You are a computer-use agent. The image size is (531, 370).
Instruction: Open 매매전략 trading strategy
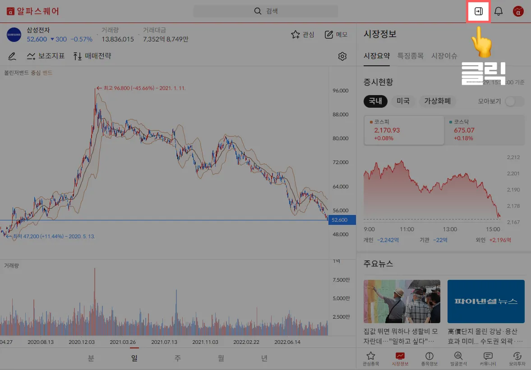click(x=92, y=56)
